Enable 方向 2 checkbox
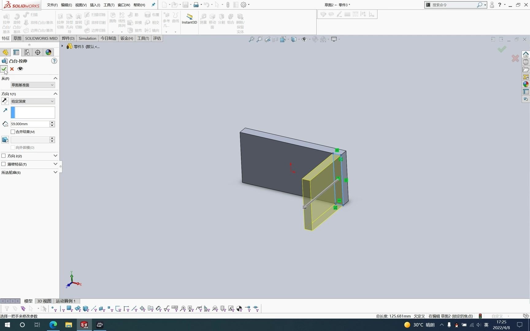Image resolution: width=530 pixels, height=331 pixels. 4,156
